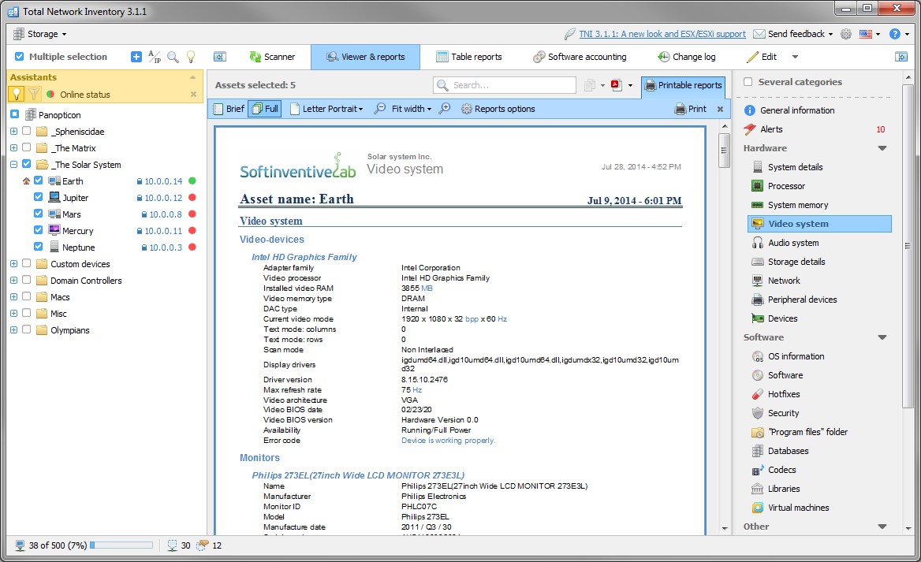The height and width of the screenshot is (562, 921).
Task: Expand the Olympians group node
Action: coord(13,329)
